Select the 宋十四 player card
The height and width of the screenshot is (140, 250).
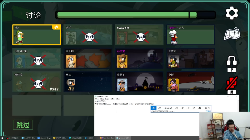click(88, 58)
